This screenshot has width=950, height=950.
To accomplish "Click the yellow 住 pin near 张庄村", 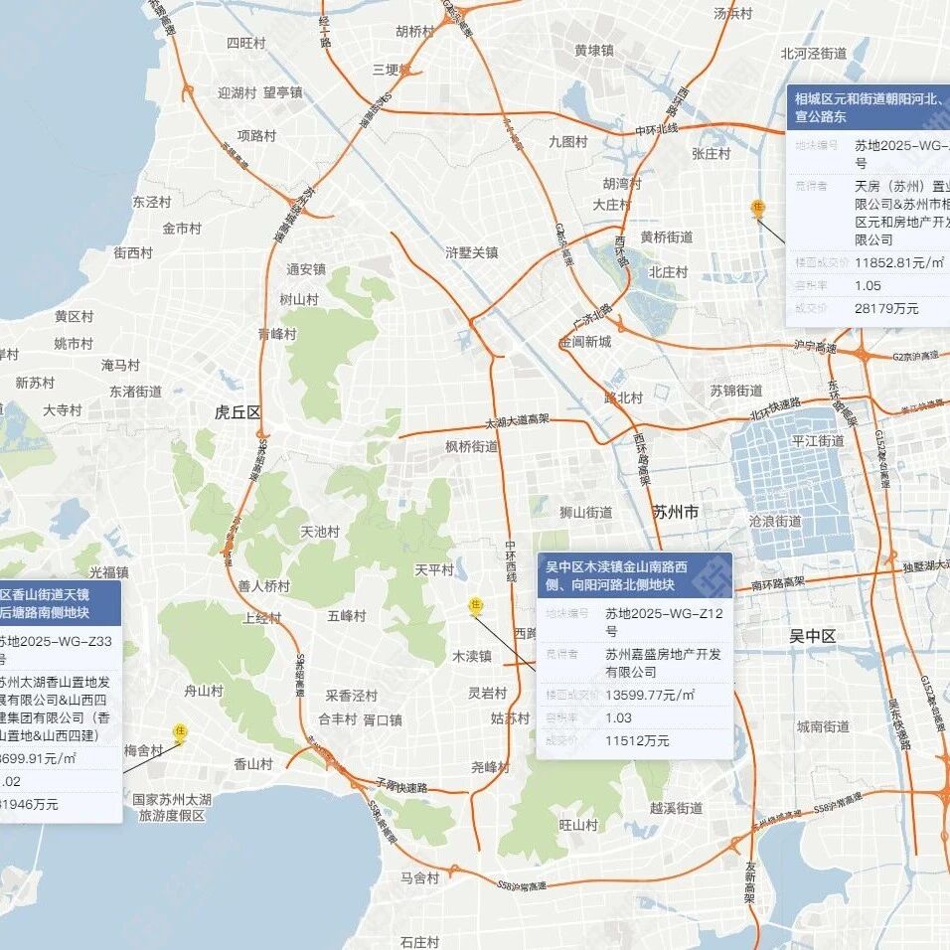I will 757,209.
